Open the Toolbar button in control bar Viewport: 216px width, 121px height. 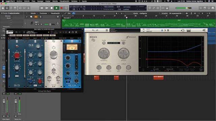click(x=15, y=8)
